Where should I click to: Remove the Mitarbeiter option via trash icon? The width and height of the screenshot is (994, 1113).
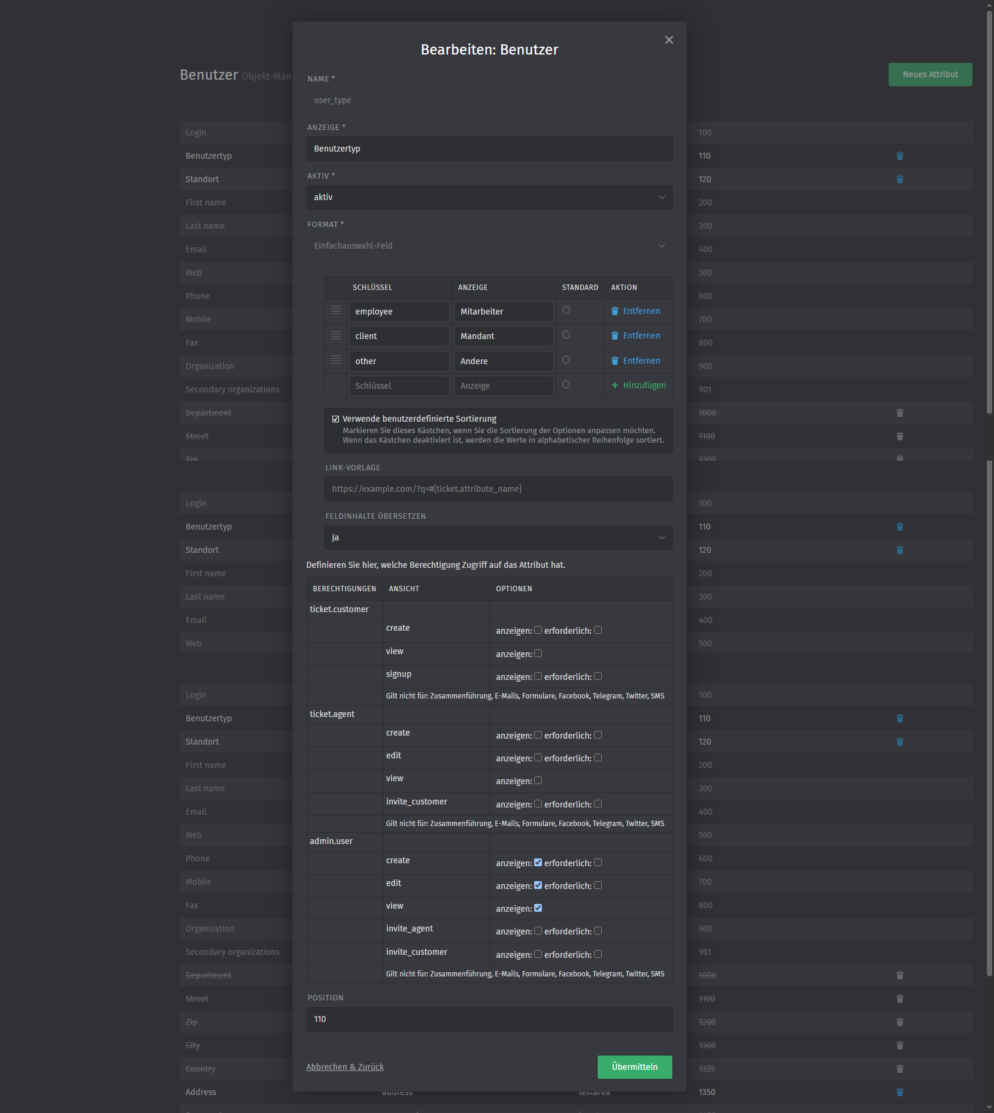(x=615, y=311)
